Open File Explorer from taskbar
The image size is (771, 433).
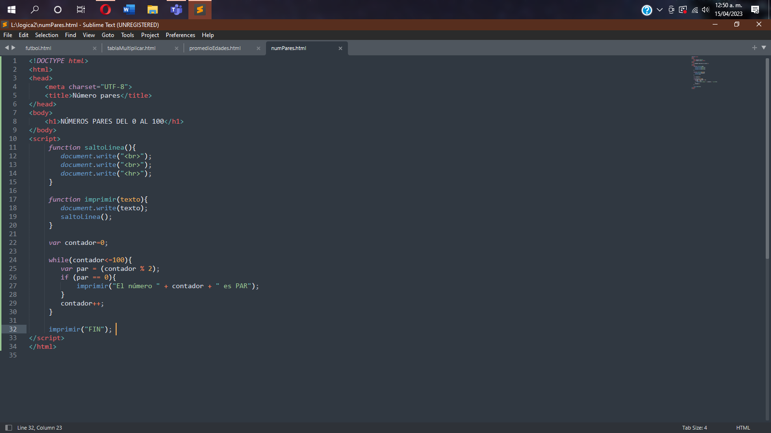coord(152,10)
